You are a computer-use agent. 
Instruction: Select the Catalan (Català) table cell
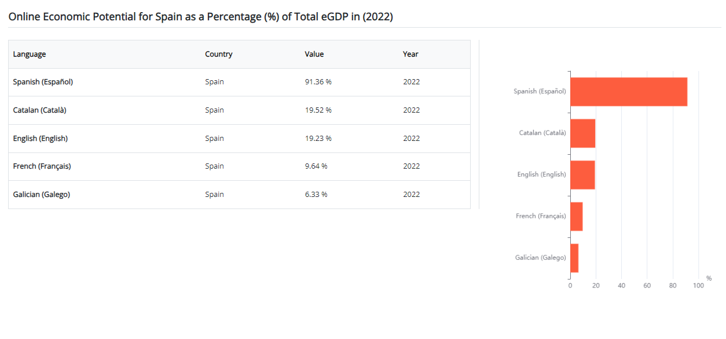[x=39, y=110]
